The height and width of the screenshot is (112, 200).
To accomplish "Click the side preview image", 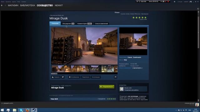I will [133, 41].
